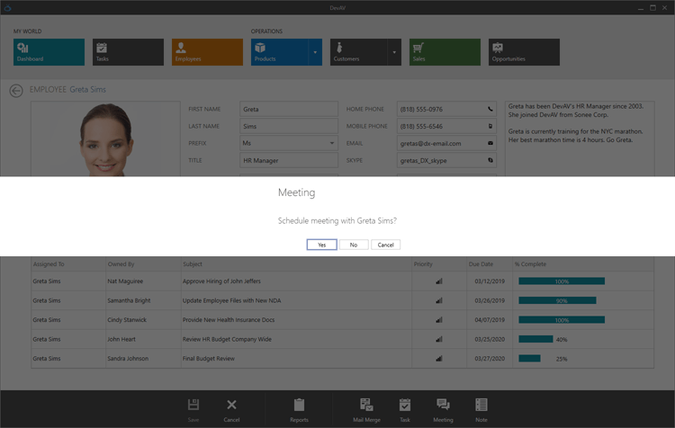Open Mail Merge from bottom toolbar
The width and height of the screenshot is (675, 428).
pos(366,406)
